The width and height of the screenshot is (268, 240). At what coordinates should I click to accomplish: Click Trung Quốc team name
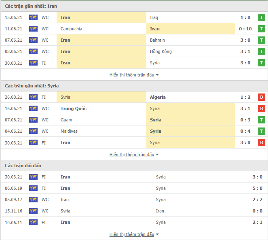74,108
